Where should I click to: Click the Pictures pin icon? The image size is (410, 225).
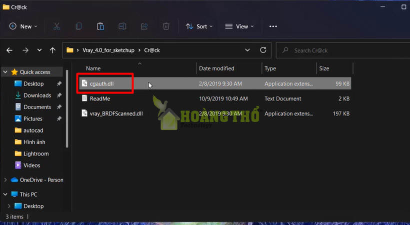point(59,119)
